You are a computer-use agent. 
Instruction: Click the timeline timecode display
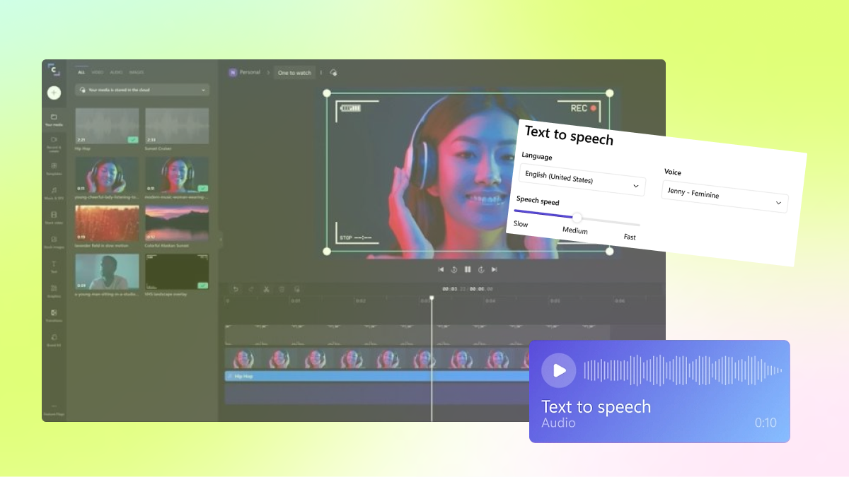click(468, 289)
